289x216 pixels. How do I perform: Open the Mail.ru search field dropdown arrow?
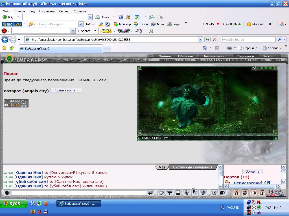click(81, 24)
